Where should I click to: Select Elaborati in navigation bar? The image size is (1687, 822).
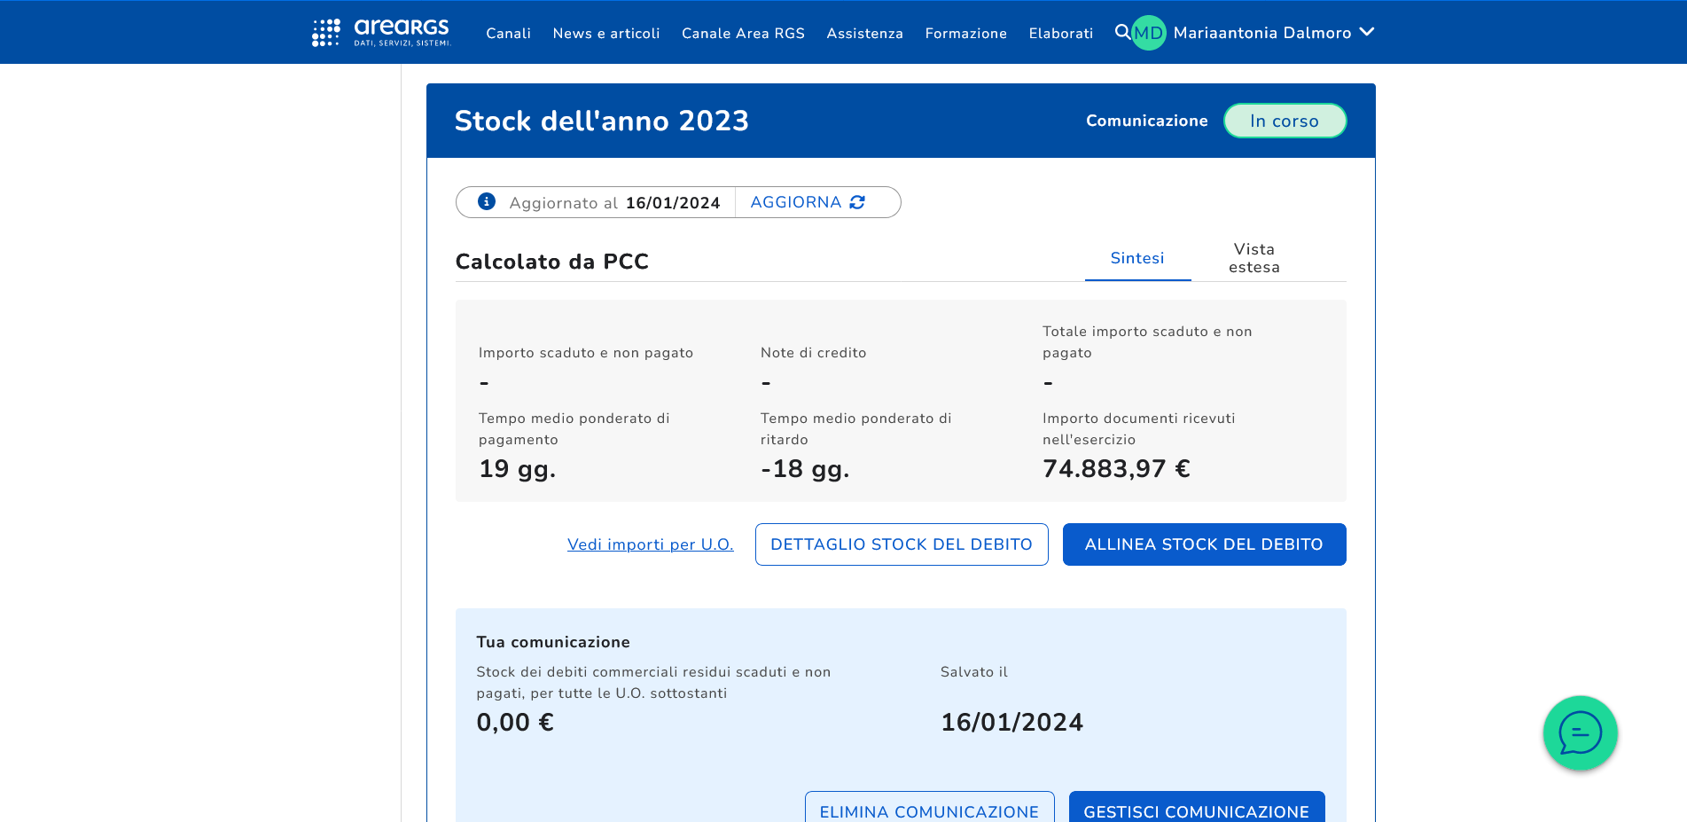point(1060,34)
